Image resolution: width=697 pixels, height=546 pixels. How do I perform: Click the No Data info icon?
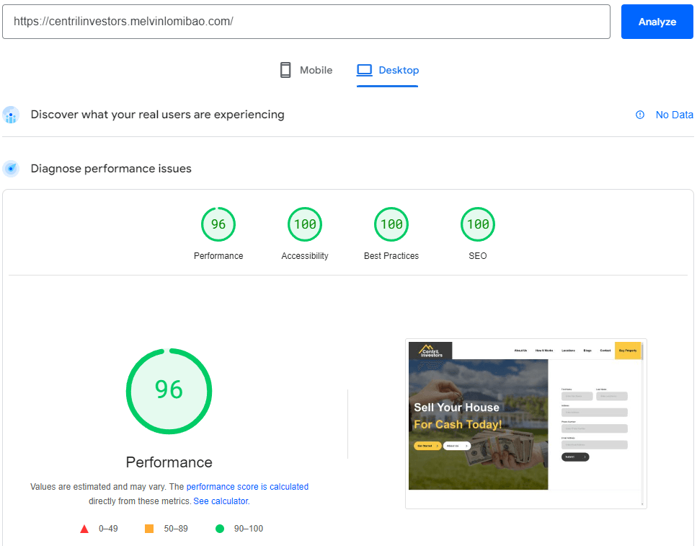coord(640,115)
